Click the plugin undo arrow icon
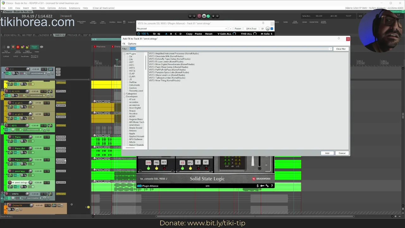 click(x=154, y=34)
